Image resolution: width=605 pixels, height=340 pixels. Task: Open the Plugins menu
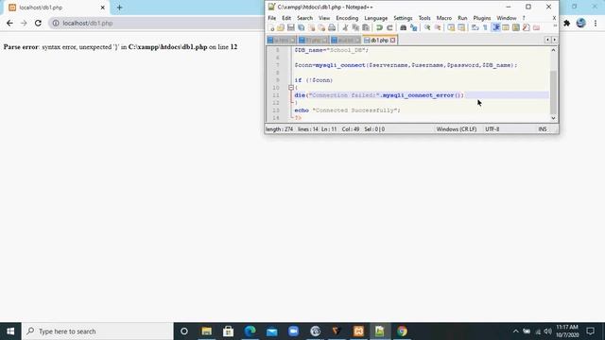point(482,18)
